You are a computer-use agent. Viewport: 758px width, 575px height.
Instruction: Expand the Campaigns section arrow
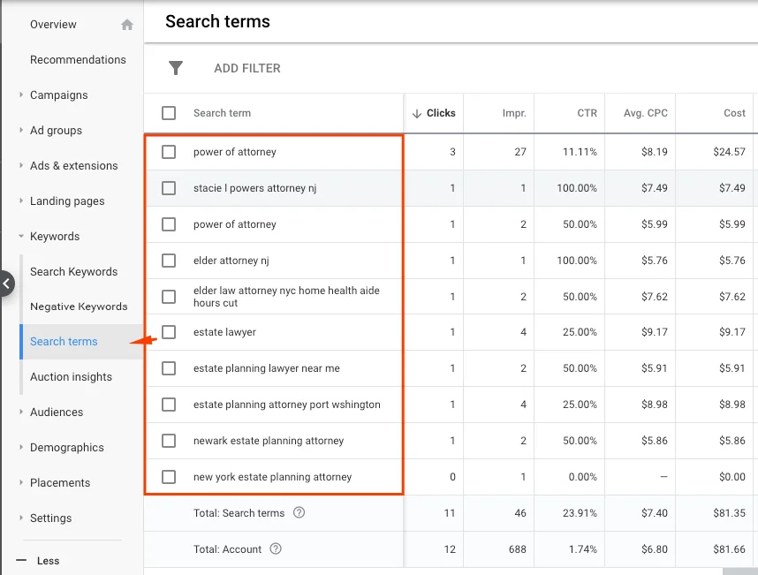click(21, 95)
